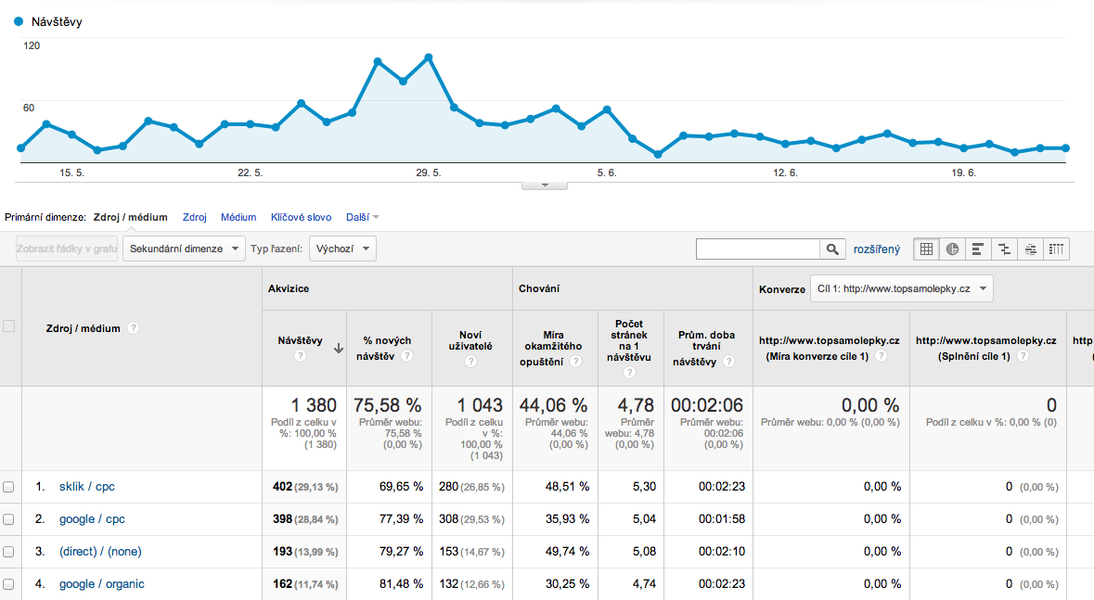The height and width of the screenshot is (600, 1094).
Task: Switch to the pie chart percentage view
Action: coord(952,249)
